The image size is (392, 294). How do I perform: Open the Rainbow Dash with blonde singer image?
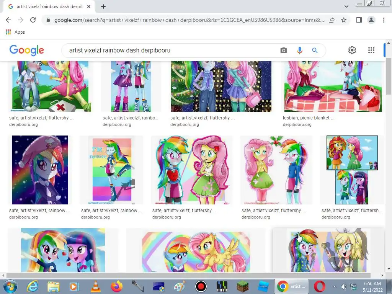pos(328,250)
